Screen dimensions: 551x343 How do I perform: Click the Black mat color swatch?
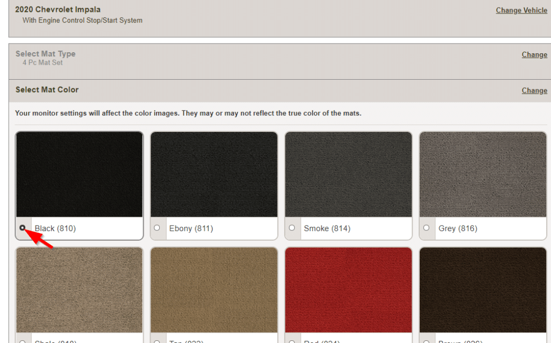pos(80,174)
